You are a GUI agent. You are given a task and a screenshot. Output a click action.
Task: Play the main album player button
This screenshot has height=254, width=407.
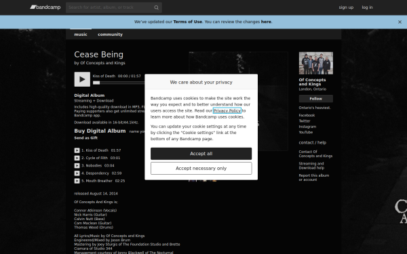click(x=82, y=79)
